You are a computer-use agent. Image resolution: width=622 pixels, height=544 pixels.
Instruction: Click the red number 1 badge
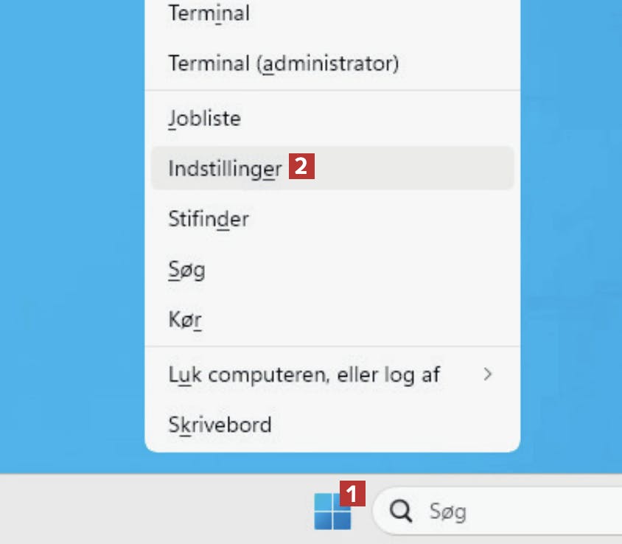(x=353, y=492)
